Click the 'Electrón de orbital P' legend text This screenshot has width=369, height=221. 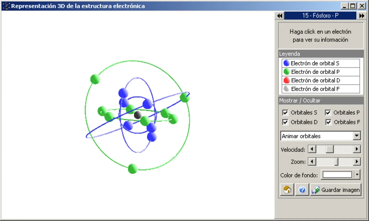(315, 72)
